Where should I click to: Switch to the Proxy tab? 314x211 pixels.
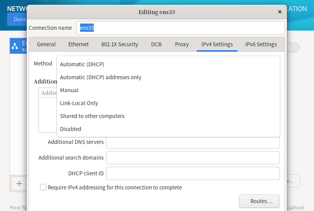click(182, 44)
